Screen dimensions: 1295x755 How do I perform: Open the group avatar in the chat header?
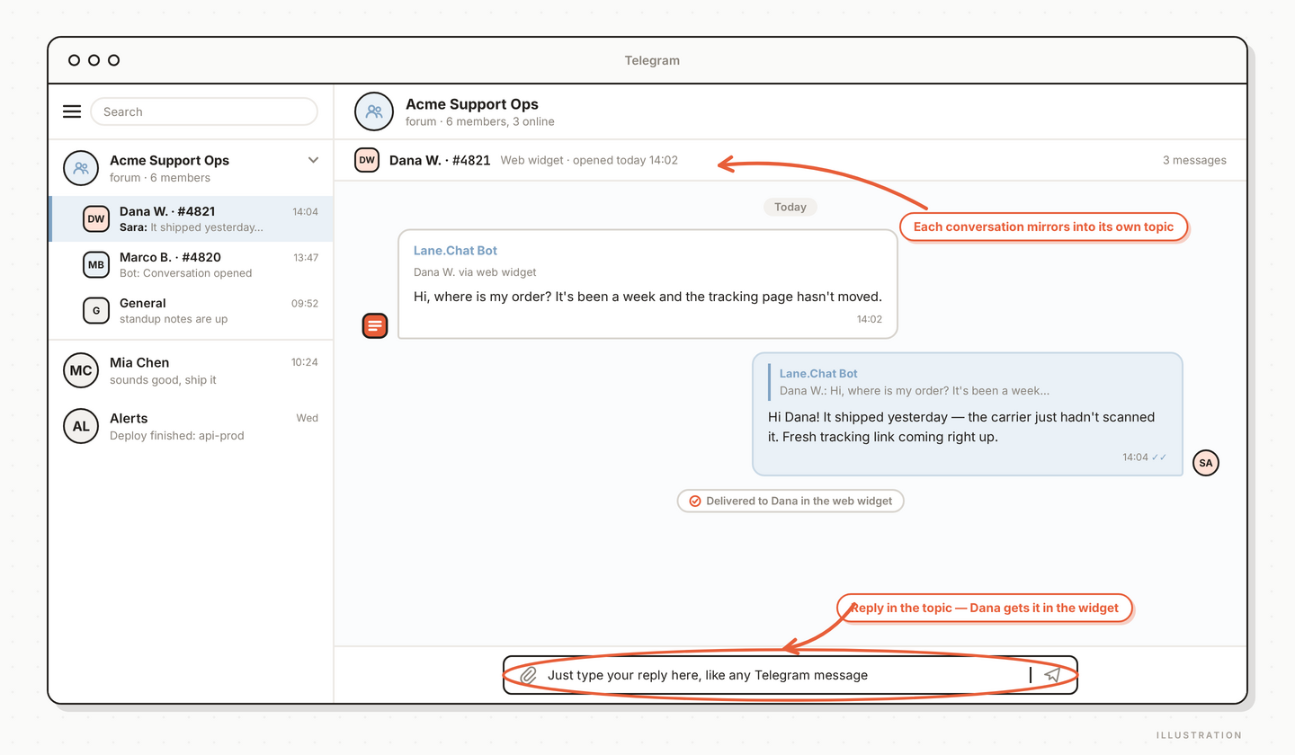[374, 111]
